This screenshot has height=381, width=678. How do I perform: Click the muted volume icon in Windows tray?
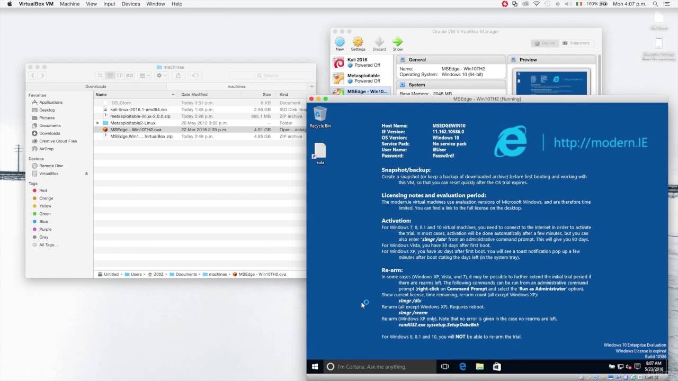point(628,366)
